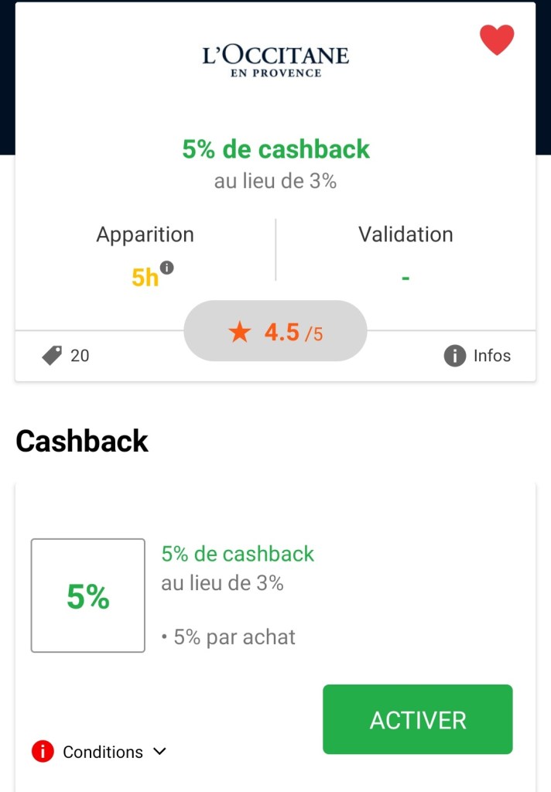The height and width of the screenshot is (792, 551).
Task: Click the grey Infos circle icon
Action: [454, 356]
